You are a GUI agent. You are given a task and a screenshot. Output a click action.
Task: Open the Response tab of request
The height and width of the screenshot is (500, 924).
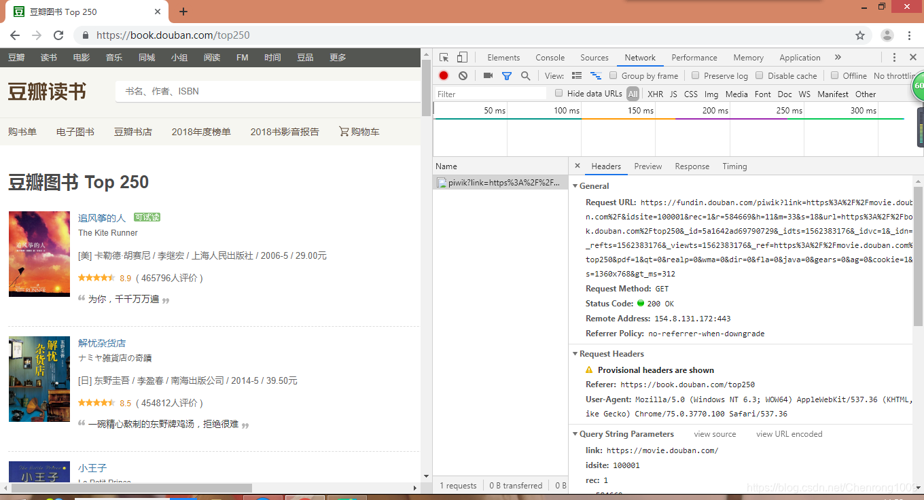pos(692,166)
